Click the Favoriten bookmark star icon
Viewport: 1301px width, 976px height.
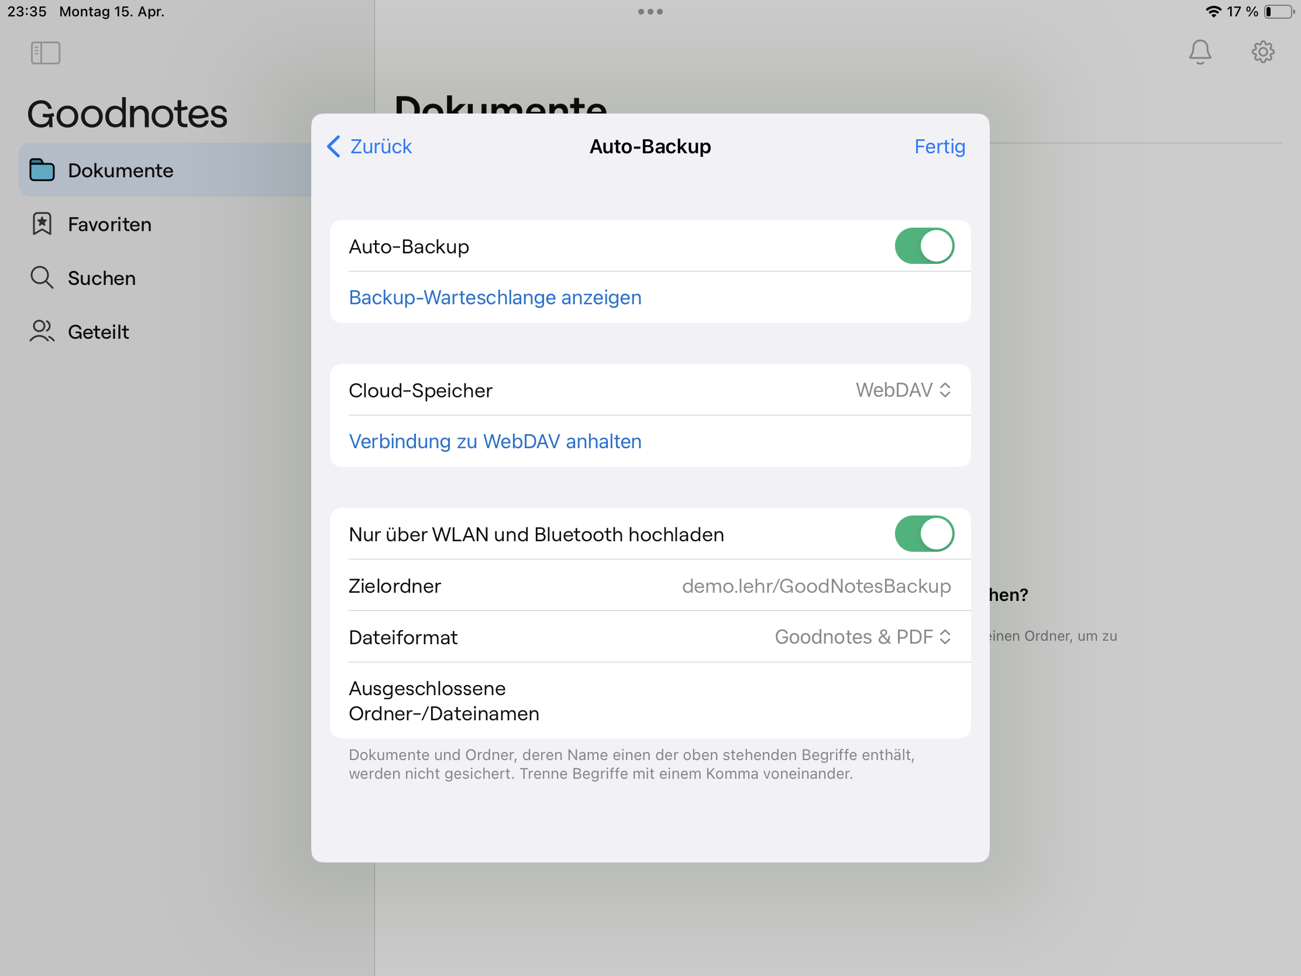pos(42,224)
